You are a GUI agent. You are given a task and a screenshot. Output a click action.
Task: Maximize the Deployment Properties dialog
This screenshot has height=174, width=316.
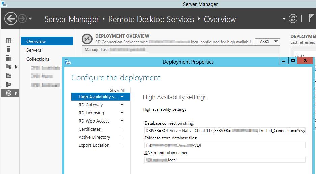point(293,60)
